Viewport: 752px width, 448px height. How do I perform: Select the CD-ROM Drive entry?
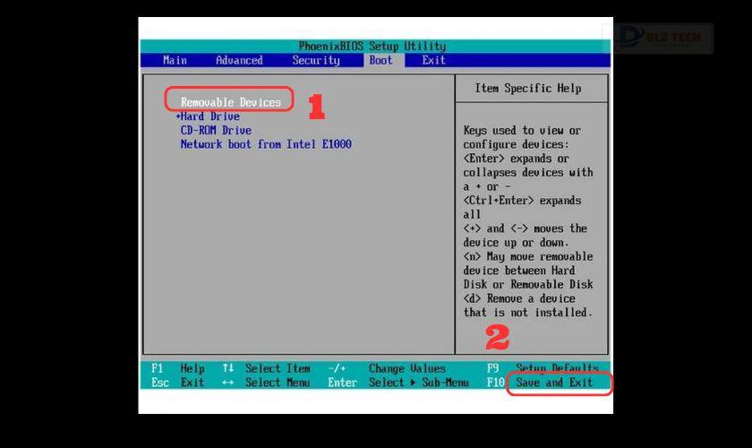pyautogui.click(x=216, y=130)
